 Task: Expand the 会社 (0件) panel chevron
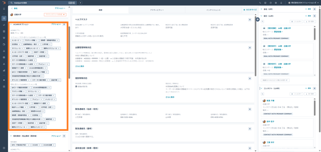(x=261, y=9)
